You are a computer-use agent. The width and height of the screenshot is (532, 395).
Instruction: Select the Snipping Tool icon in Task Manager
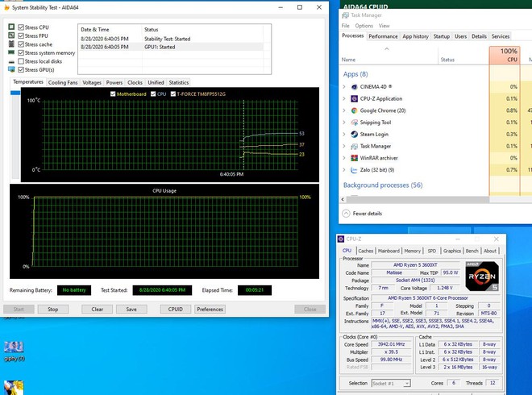click(354, 123)
